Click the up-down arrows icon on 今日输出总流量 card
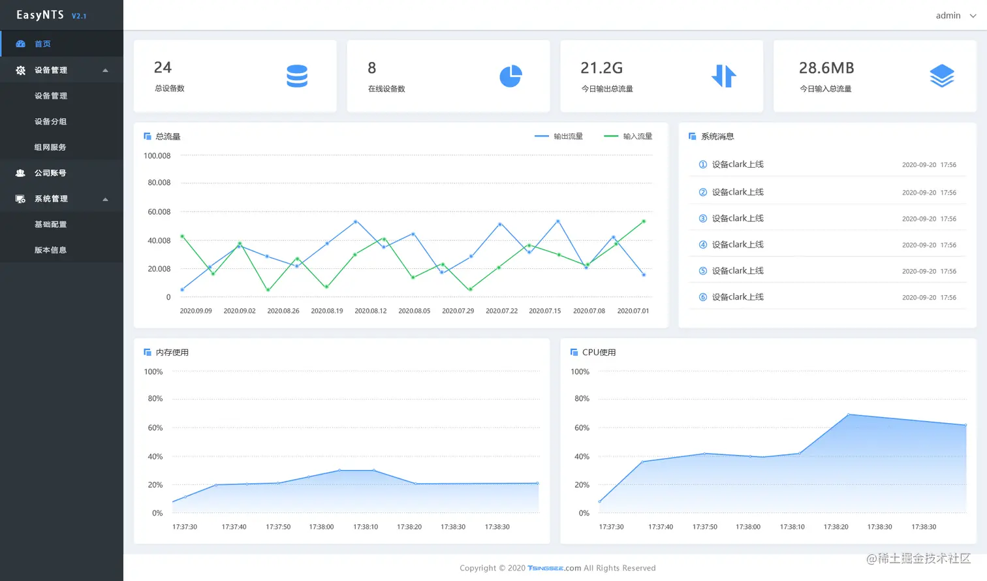 (x=723, y=76)
